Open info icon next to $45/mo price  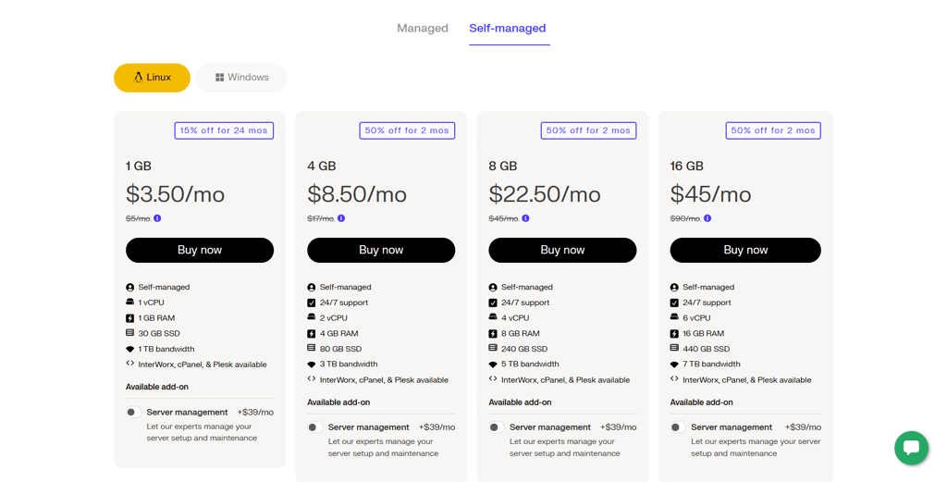coord(525,218)
